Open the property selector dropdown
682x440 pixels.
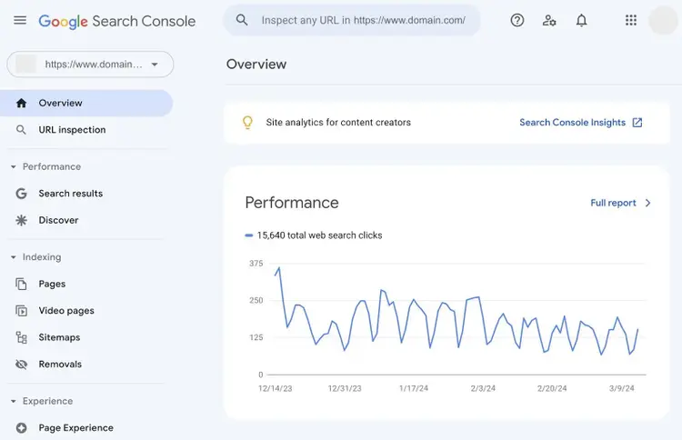(x=90, y=65)
